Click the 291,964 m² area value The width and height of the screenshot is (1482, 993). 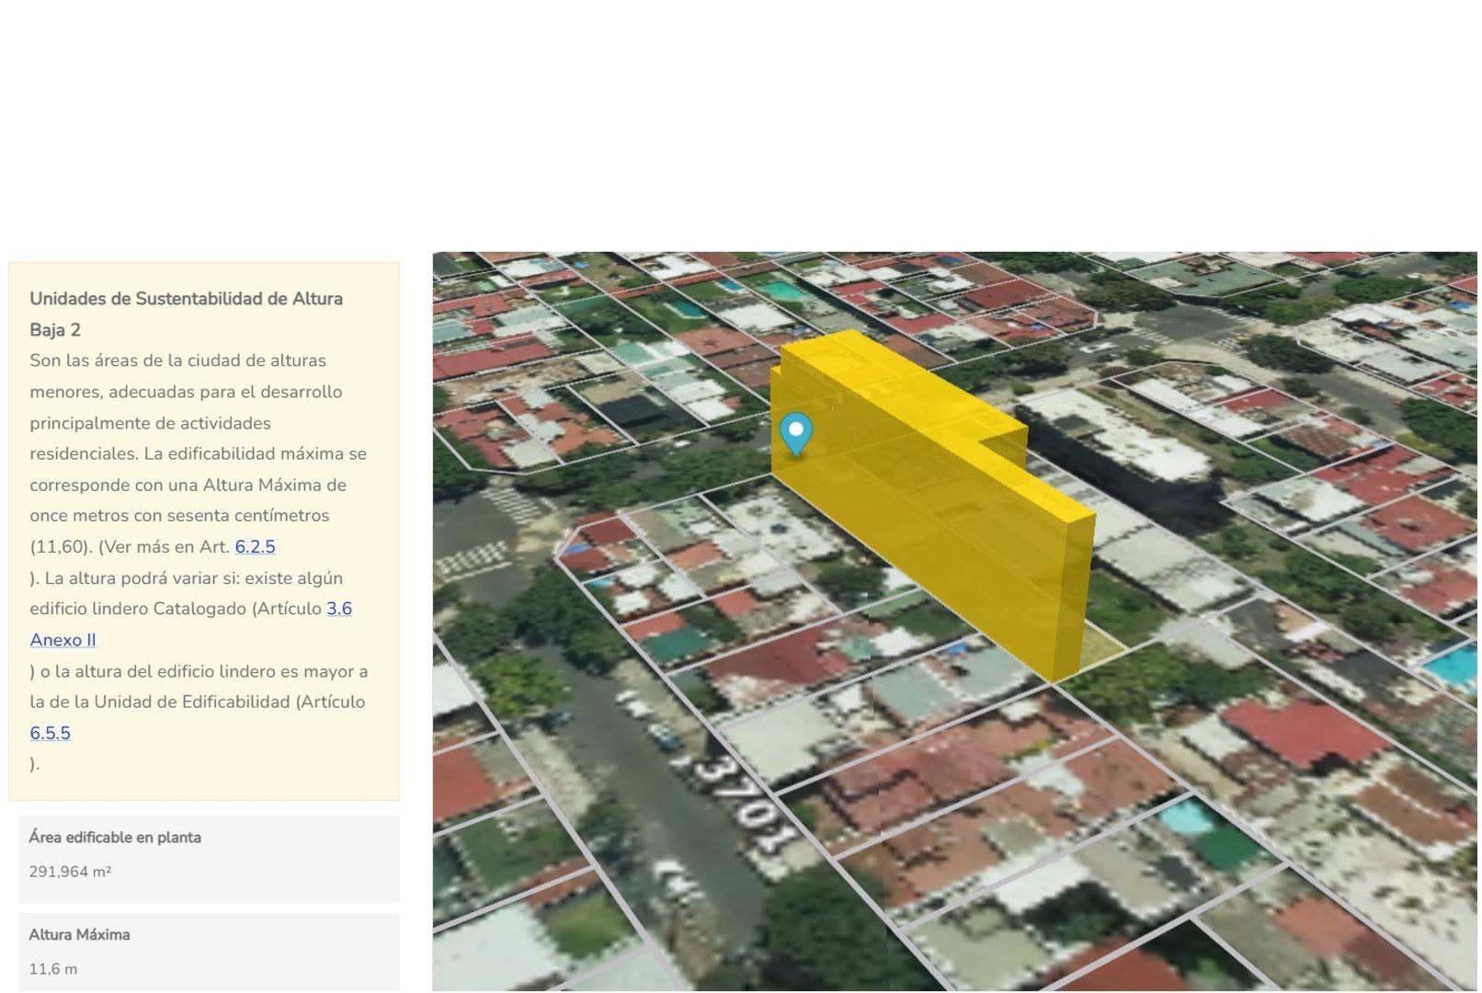click(70, 872)
